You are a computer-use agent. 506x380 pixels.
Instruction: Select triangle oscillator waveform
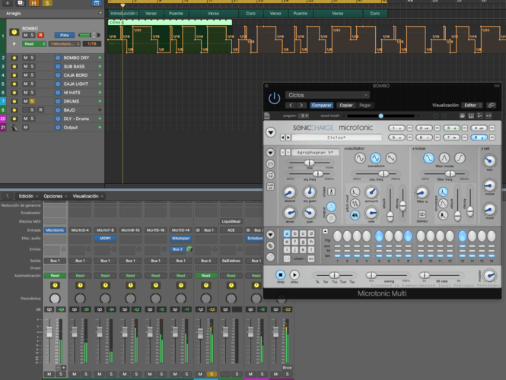(375, 158)
